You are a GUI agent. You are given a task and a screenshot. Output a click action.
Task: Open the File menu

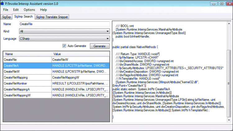[x=6, y=10]
